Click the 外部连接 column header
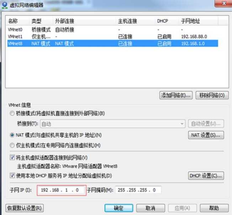Viewport: 232px width, 215px height. pyautogui.click(x=64, y=21)
